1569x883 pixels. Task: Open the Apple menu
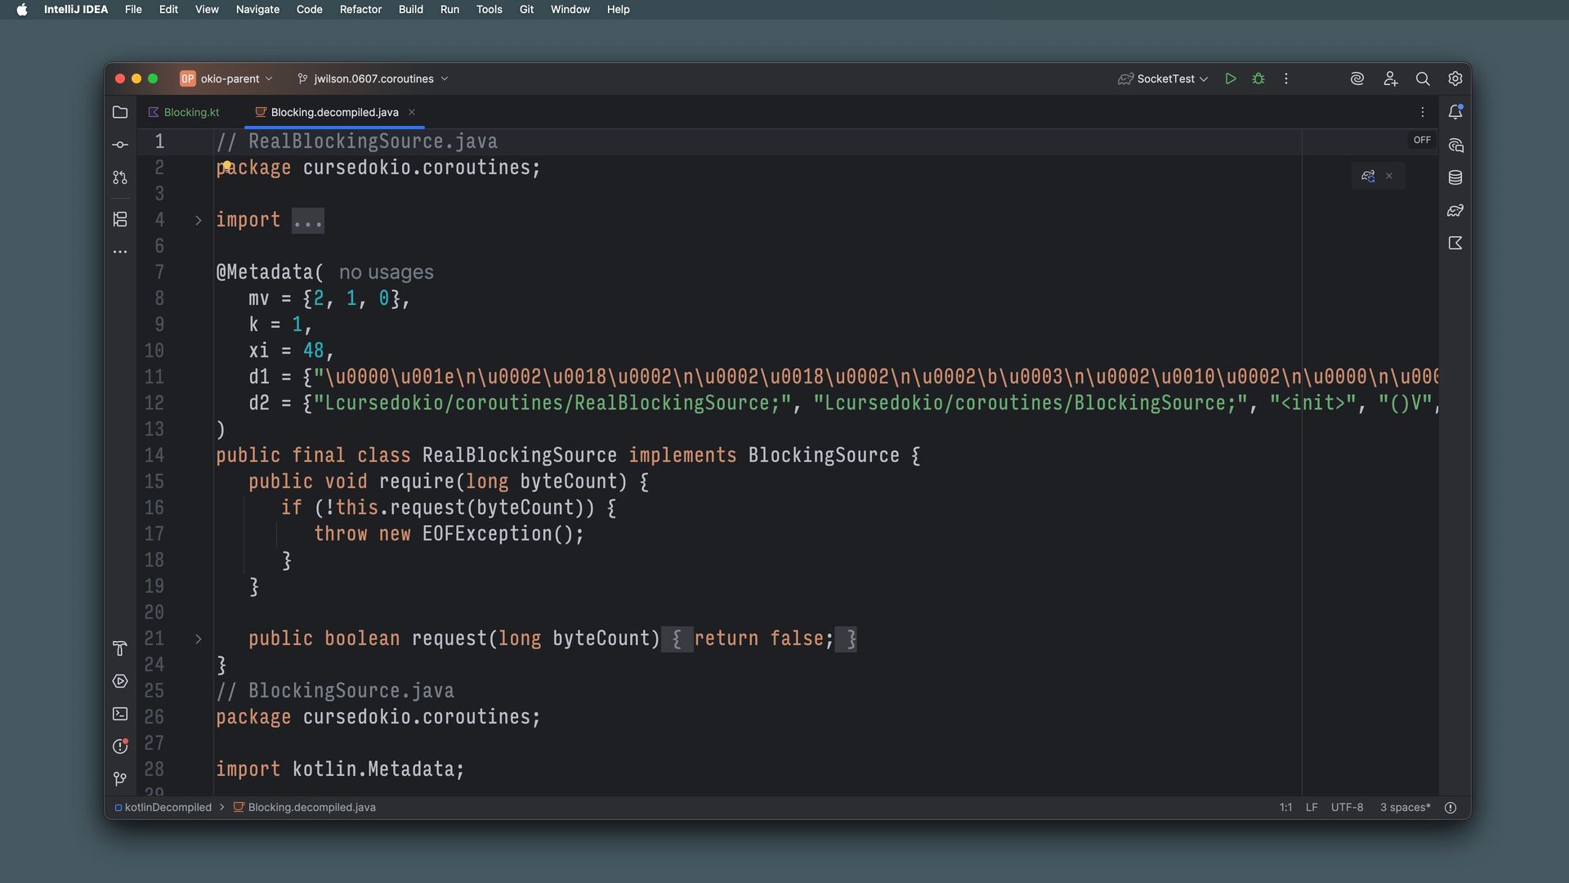[22, 9]
